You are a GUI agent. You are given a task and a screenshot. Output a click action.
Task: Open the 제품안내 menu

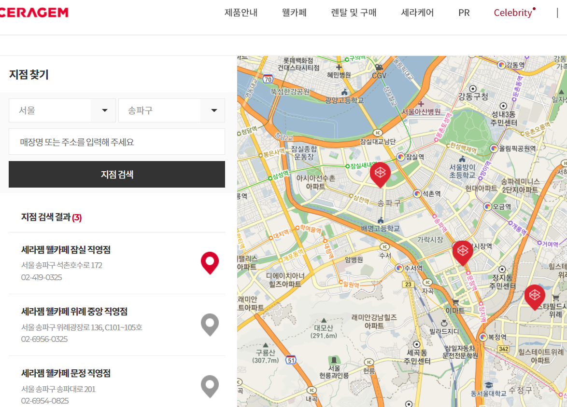point(241,13)
